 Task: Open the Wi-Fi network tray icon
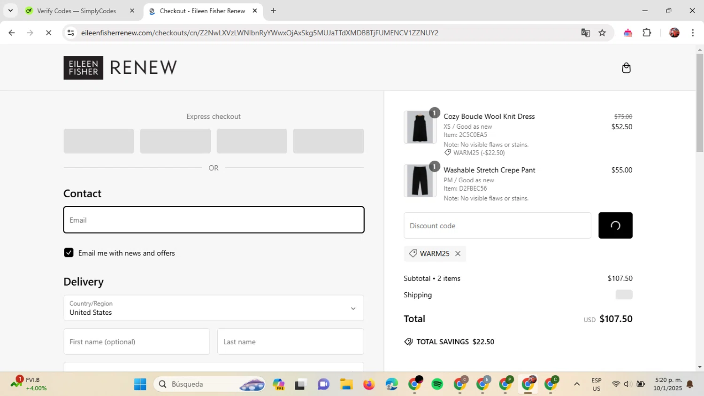click(616, 384)
